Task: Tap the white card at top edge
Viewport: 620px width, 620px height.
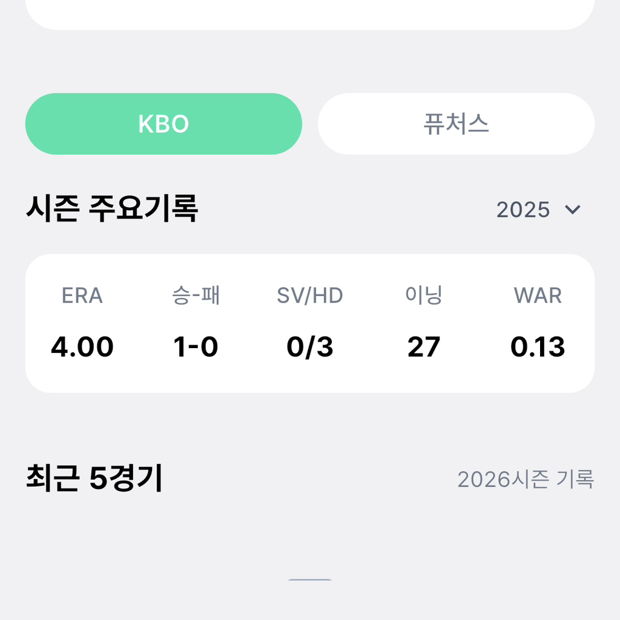Action: (x=310, y=15)
